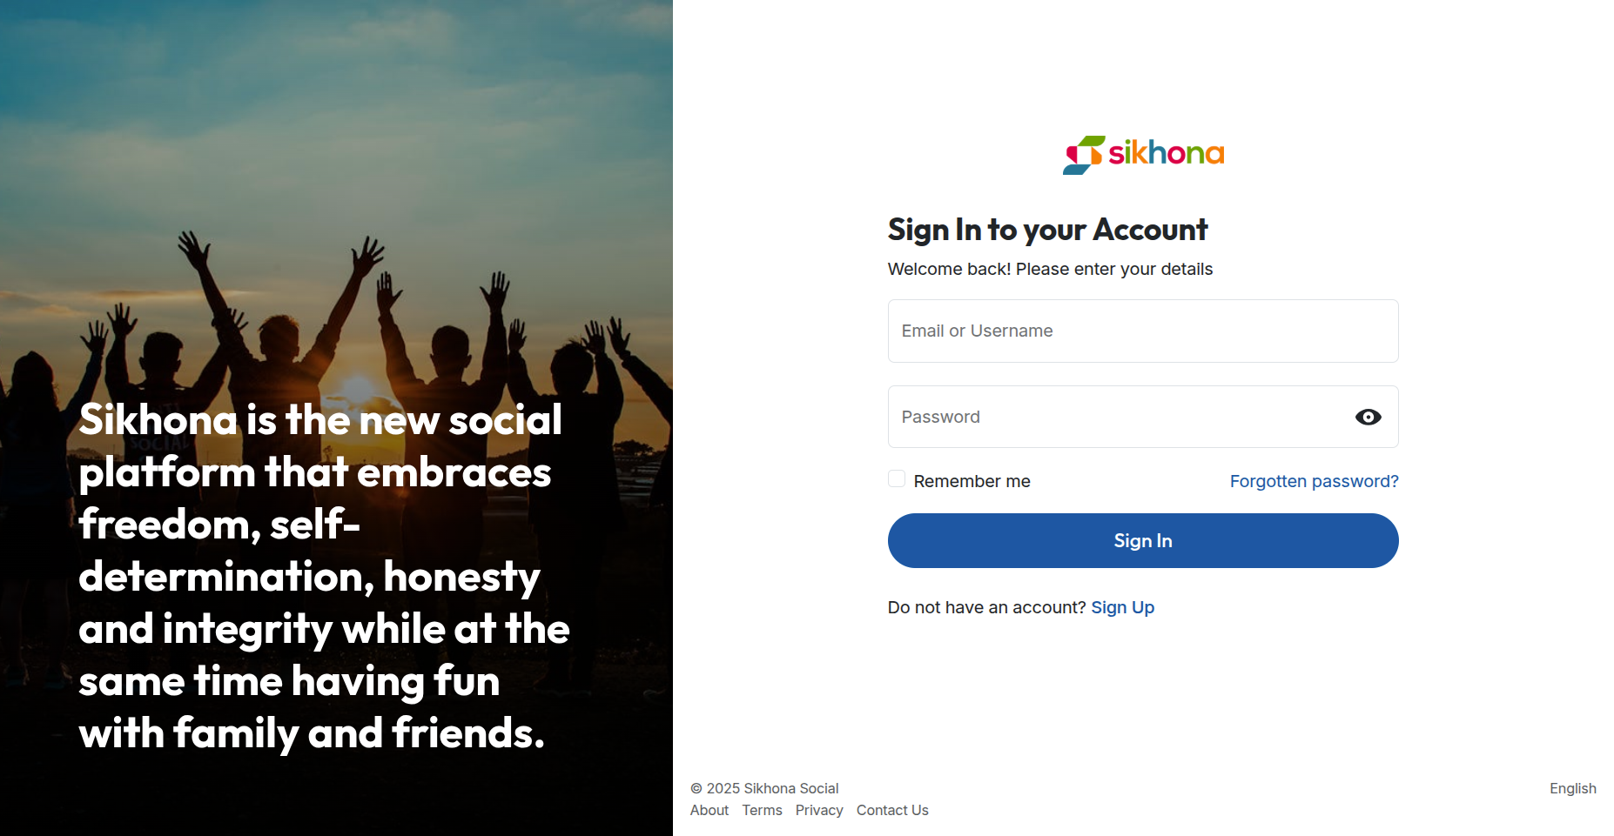Open the Forgotten password? link

[1314, 481]
